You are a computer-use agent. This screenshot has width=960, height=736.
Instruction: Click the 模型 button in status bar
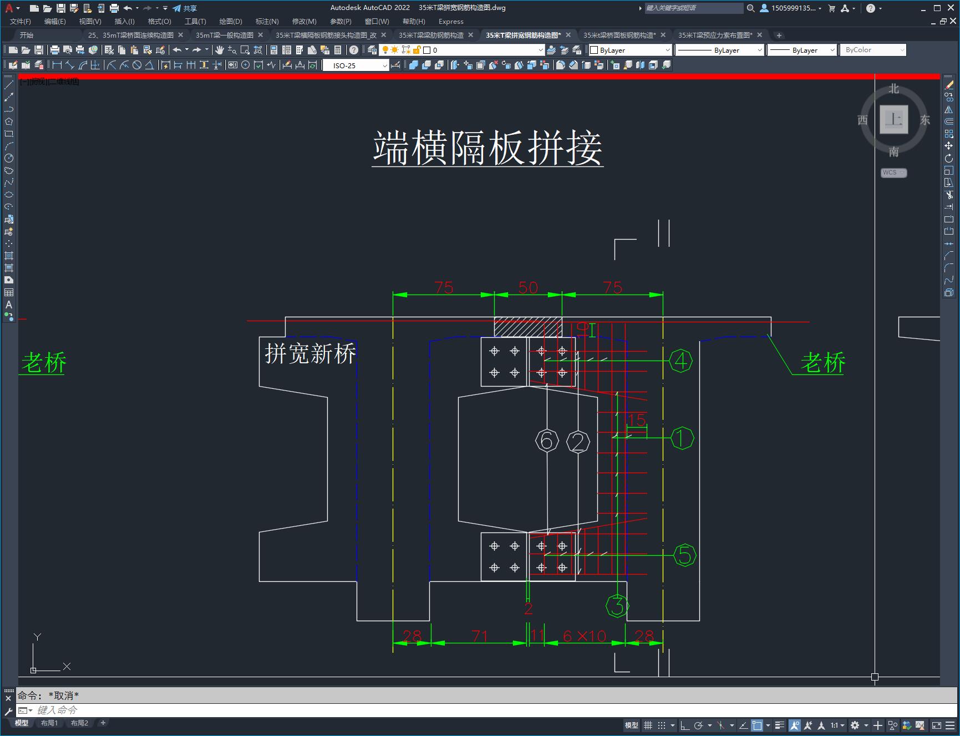click(632, 725)
